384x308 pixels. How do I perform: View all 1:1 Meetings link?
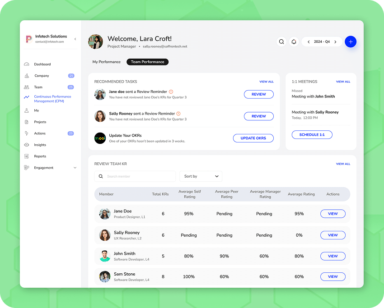tap(343, 82)
